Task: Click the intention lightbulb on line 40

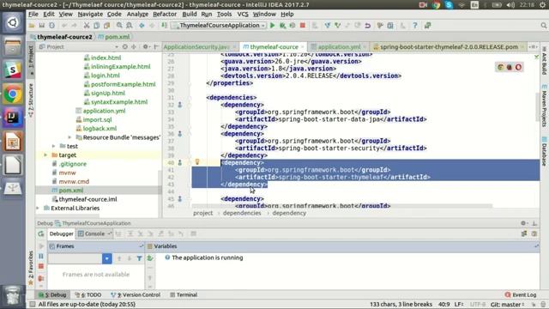Action: [197, 162]
